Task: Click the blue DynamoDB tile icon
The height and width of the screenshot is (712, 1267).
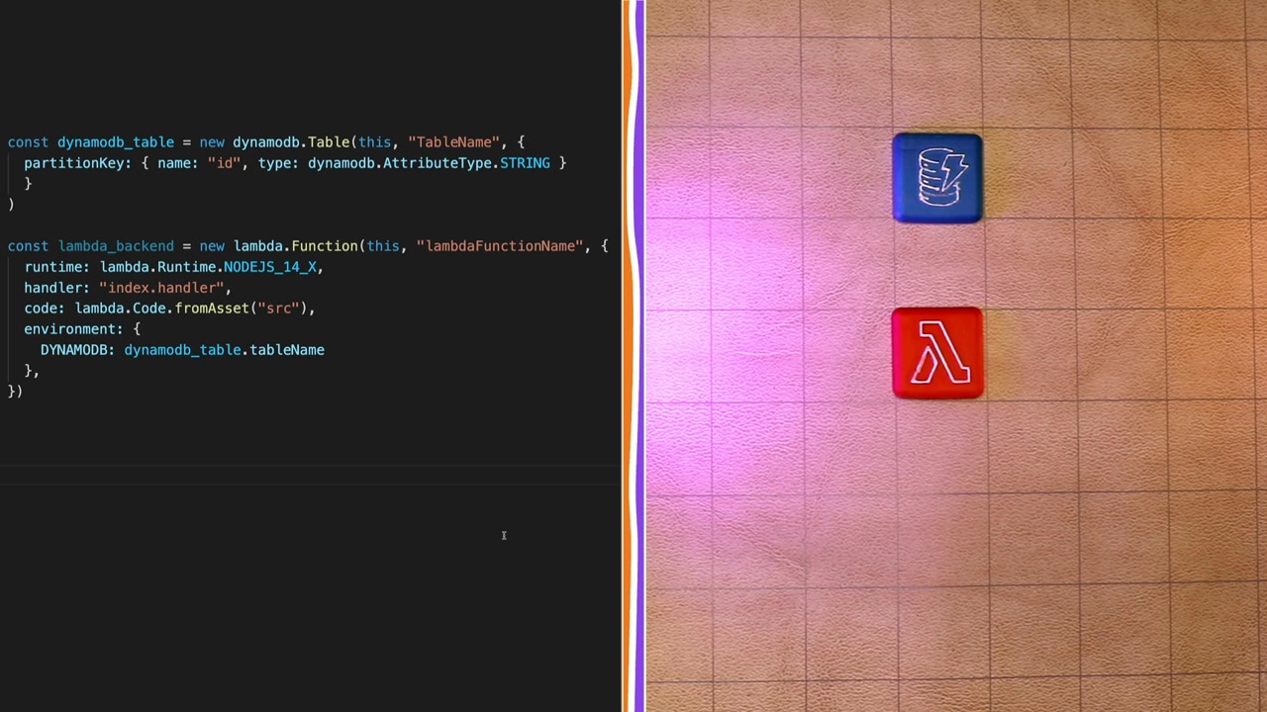Action: point(937,178)
